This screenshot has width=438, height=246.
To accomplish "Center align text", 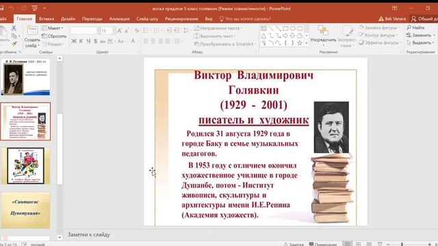I will (153, 41).
